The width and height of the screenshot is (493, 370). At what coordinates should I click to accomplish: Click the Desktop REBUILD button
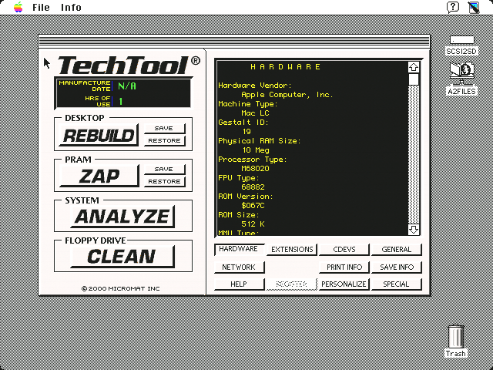pyautogui.click(x=99, y=136)
